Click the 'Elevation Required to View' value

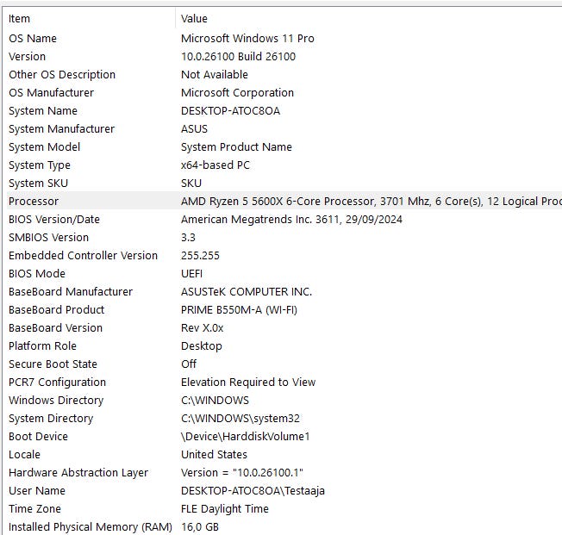(248, 383)
